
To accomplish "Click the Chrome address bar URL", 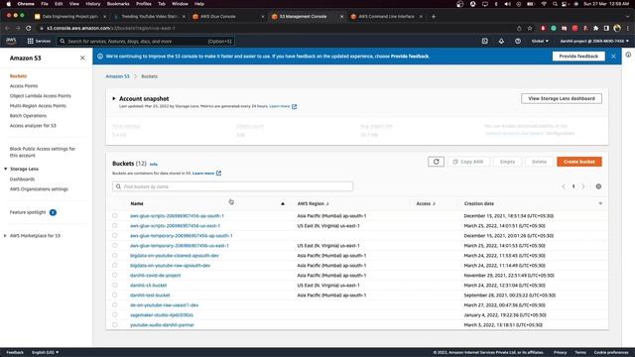I will (111, 29).
